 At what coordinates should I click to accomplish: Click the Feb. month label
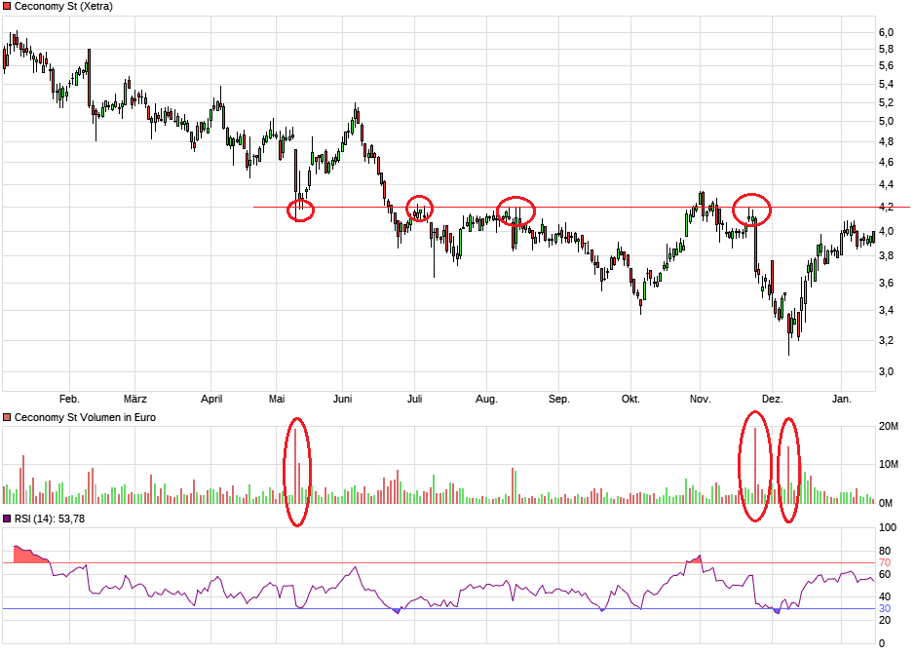pyautogui.click(x=69, y=399)
